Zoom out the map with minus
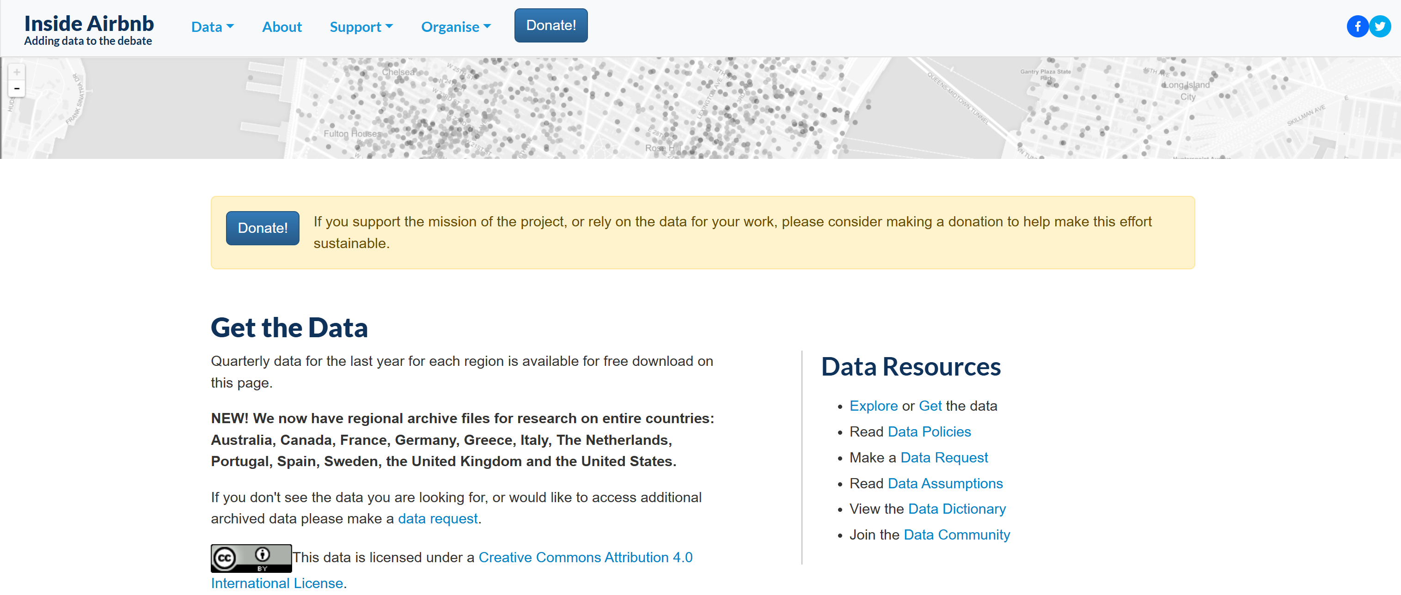The height and width of the screenshot is (595, 1401). (x=17, y=89)
